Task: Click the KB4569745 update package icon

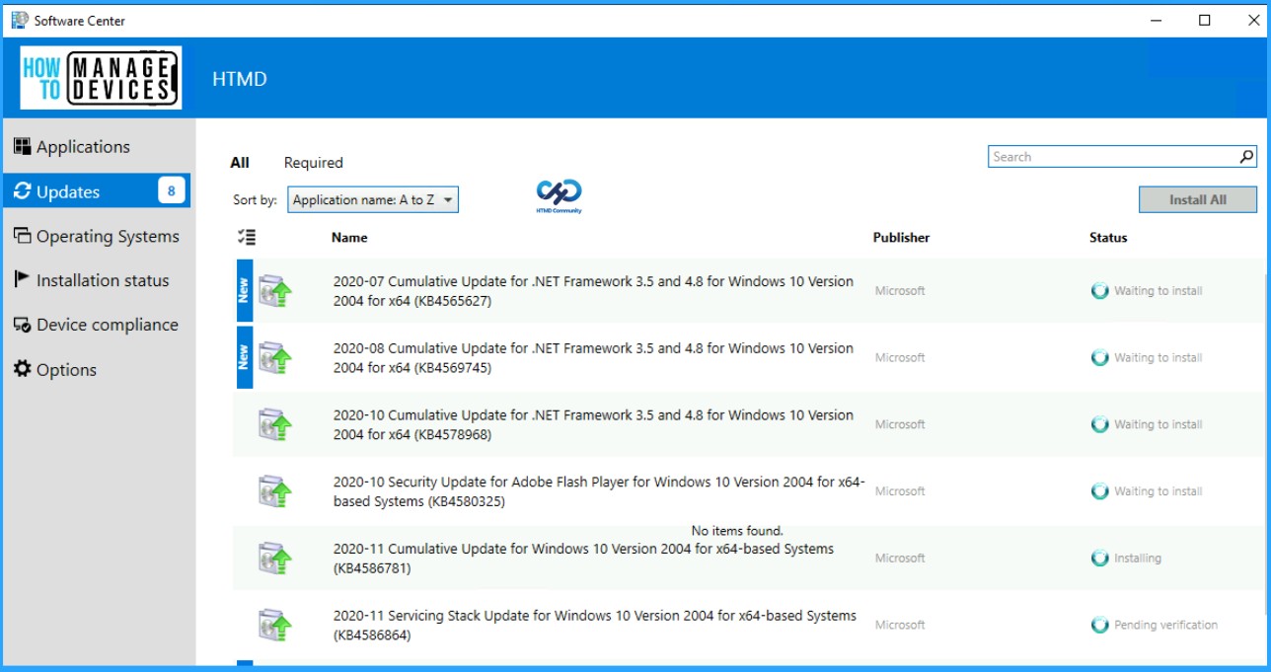Action: [275, 358]
